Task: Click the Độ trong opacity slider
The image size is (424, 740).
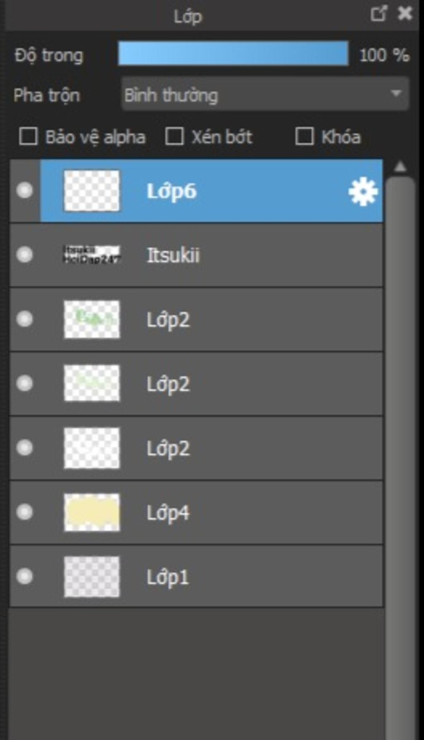Action: click(x=233, y=54)
